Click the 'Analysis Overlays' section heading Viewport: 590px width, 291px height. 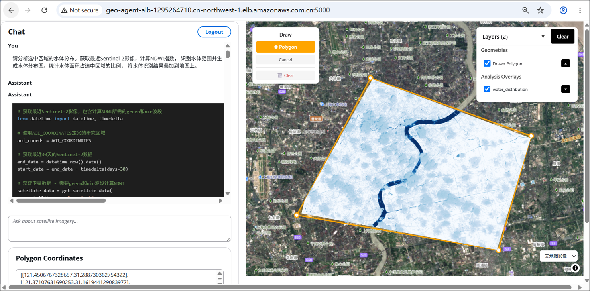pos(501,77)
